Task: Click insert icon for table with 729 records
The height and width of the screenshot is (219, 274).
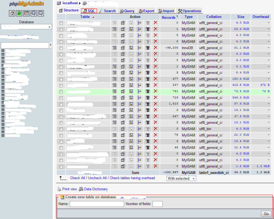Action: (x=140, y=98)
